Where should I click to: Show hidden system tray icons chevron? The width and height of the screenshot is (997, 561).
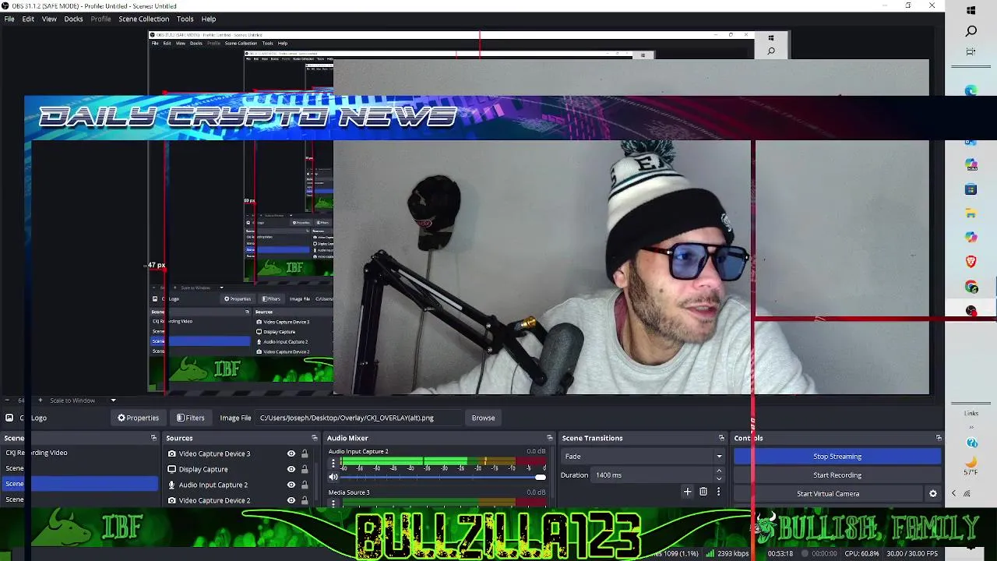pos(953,493)
